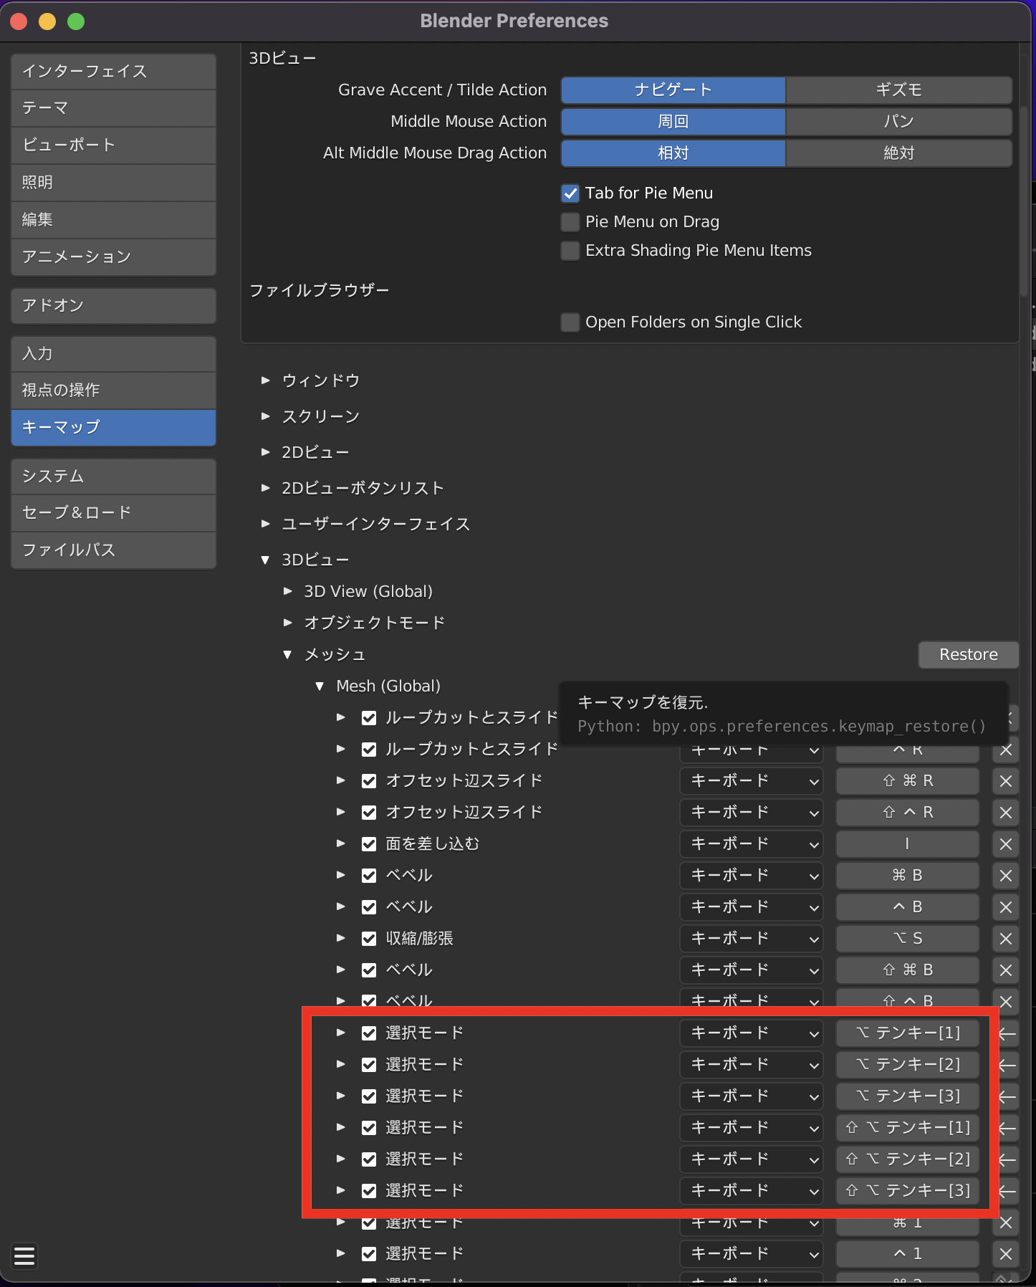Viewport: 1036px width, 1287px height.
Task: Restore the ⌥テンキー[2] 選択モード entry with its arrow
Action: click(1007, 1065)
